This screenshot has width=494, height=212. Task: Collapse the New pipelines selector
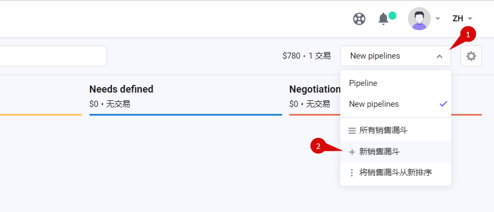point(395,56)
